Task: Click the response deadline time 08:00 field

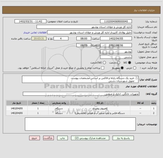Action: pyautogui.click(x=84, y=39)
